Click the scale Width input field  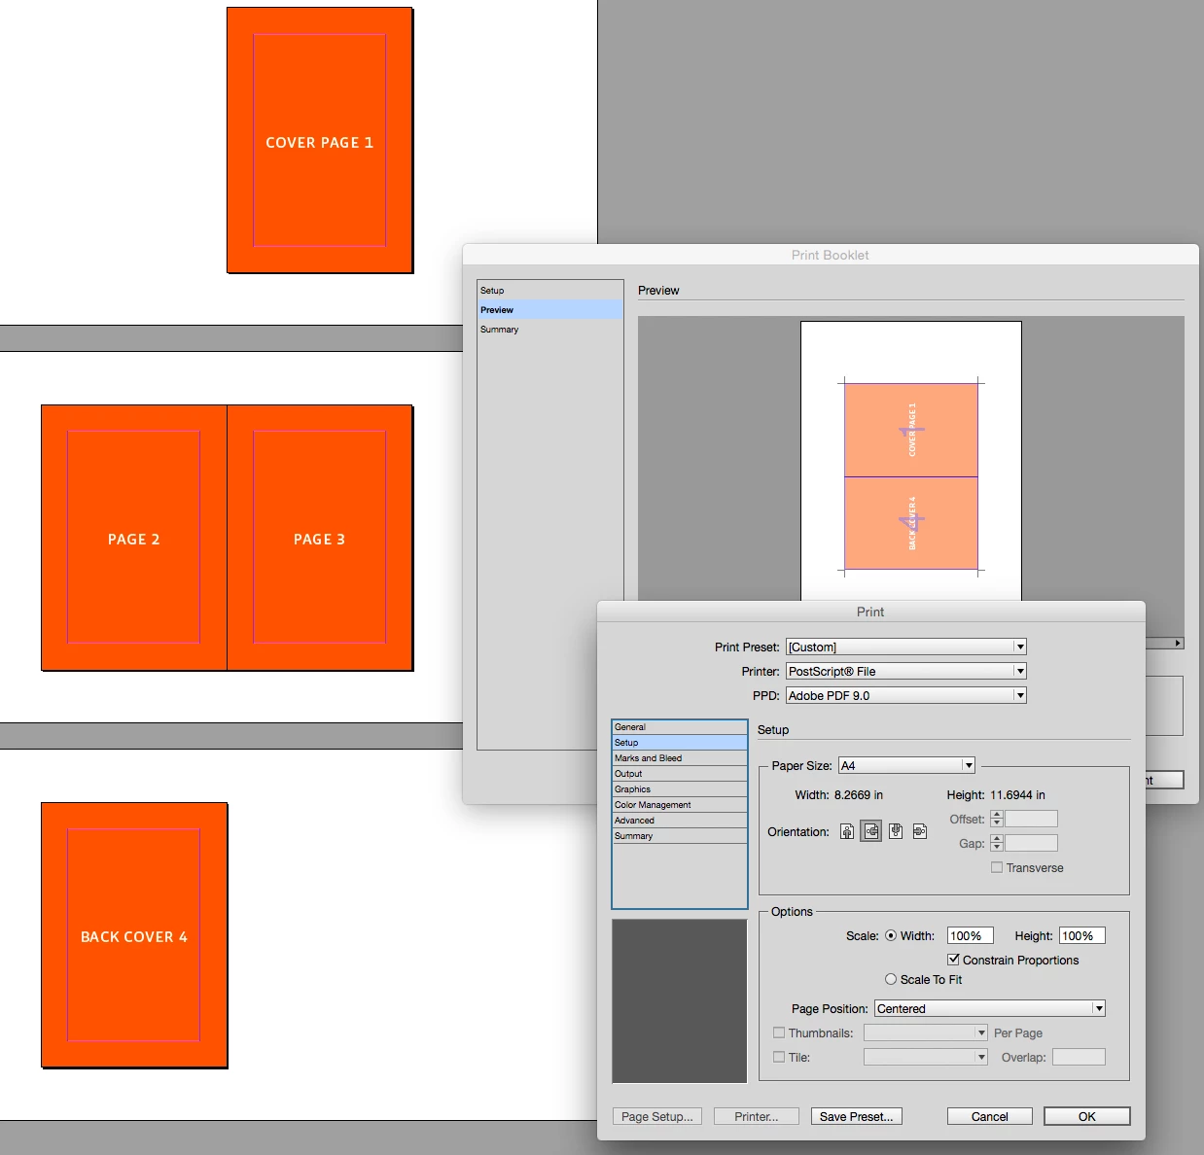pos(971,935)
